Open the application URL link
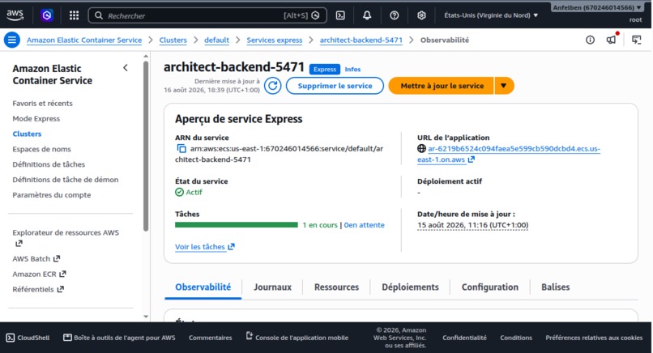The width and height of the screenshot is (653, 353). click(509, 154)
